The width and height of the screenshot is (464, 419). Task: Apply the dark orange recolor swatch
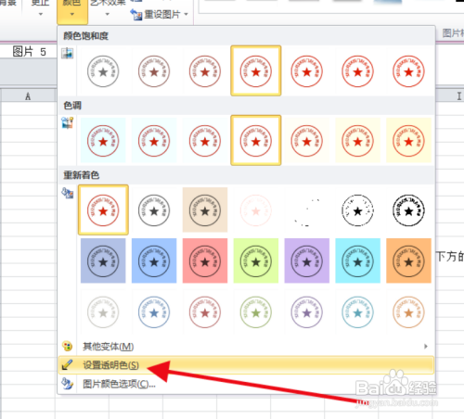pyautogui.click(x=408, y=260)
